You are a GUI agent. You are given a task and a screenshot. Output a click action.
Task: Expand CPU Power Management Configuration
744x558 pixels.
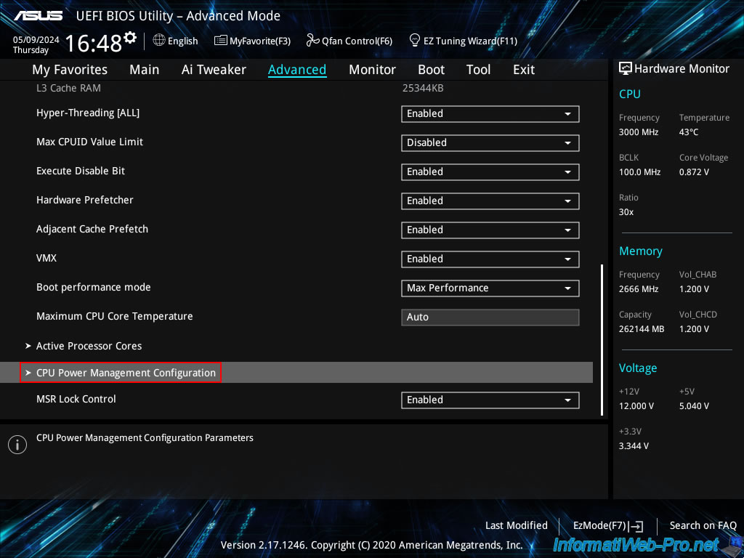point(126,373)
